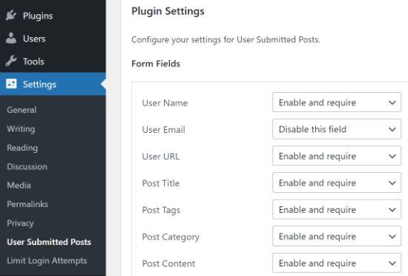Open the Post Title dropdown
The image size is (408, 276).
[x=337, y=183]
